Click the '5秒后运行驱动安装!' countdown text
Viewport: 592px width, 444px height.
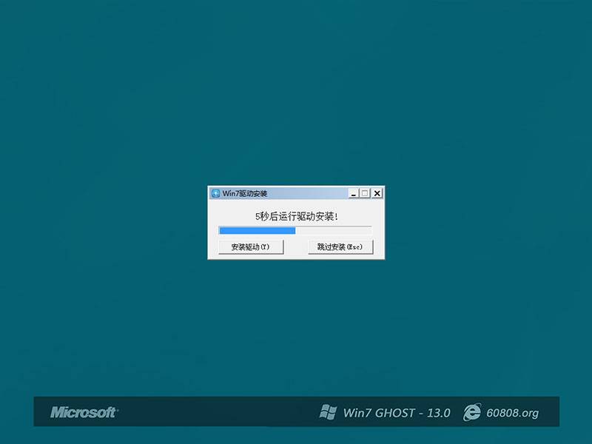(297, 216)
